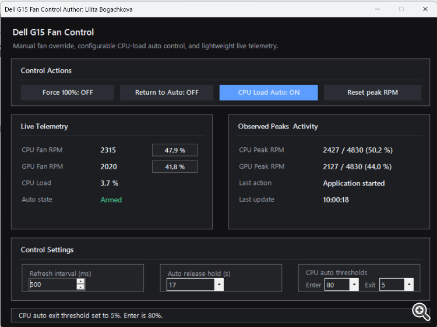Click the Last update label
437x327 pixels.
[x=256, y=199]
